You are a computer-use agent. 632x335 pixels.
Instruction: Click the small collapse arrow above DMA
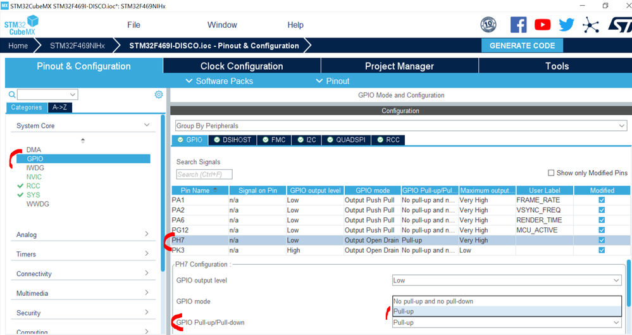[83, 141]
